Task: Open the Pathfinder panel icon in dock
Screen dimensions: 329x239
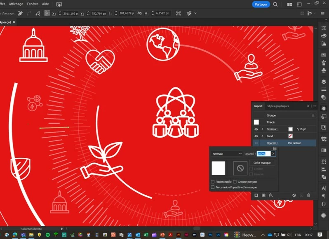Action: [x=324, y=177]
